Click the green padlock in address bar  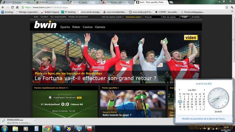[x=23, y=7]
